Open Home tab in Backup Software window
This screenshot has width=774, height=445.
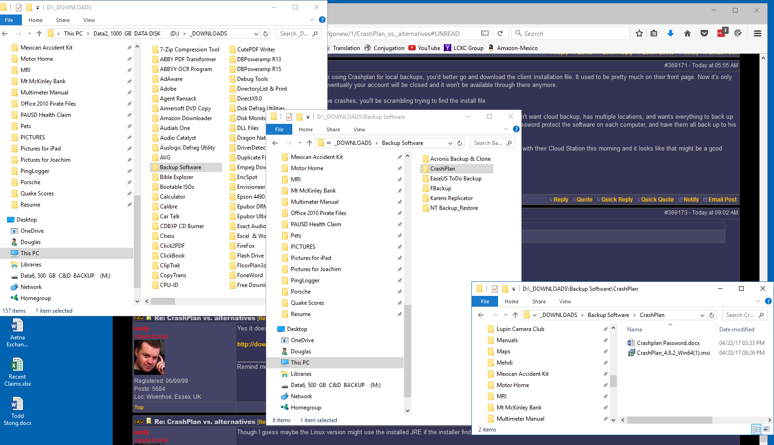306,129
